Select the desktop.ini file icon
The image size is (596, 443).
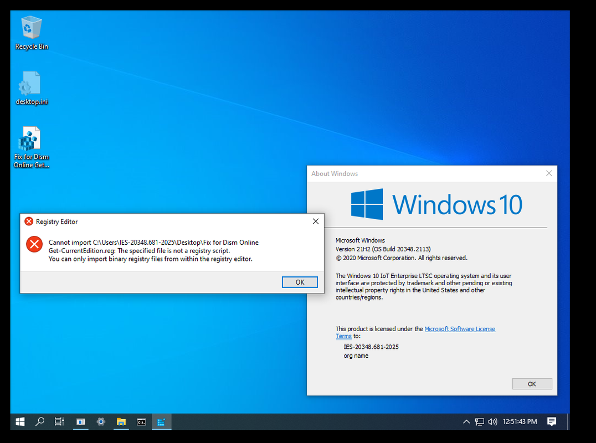(31, 88)
